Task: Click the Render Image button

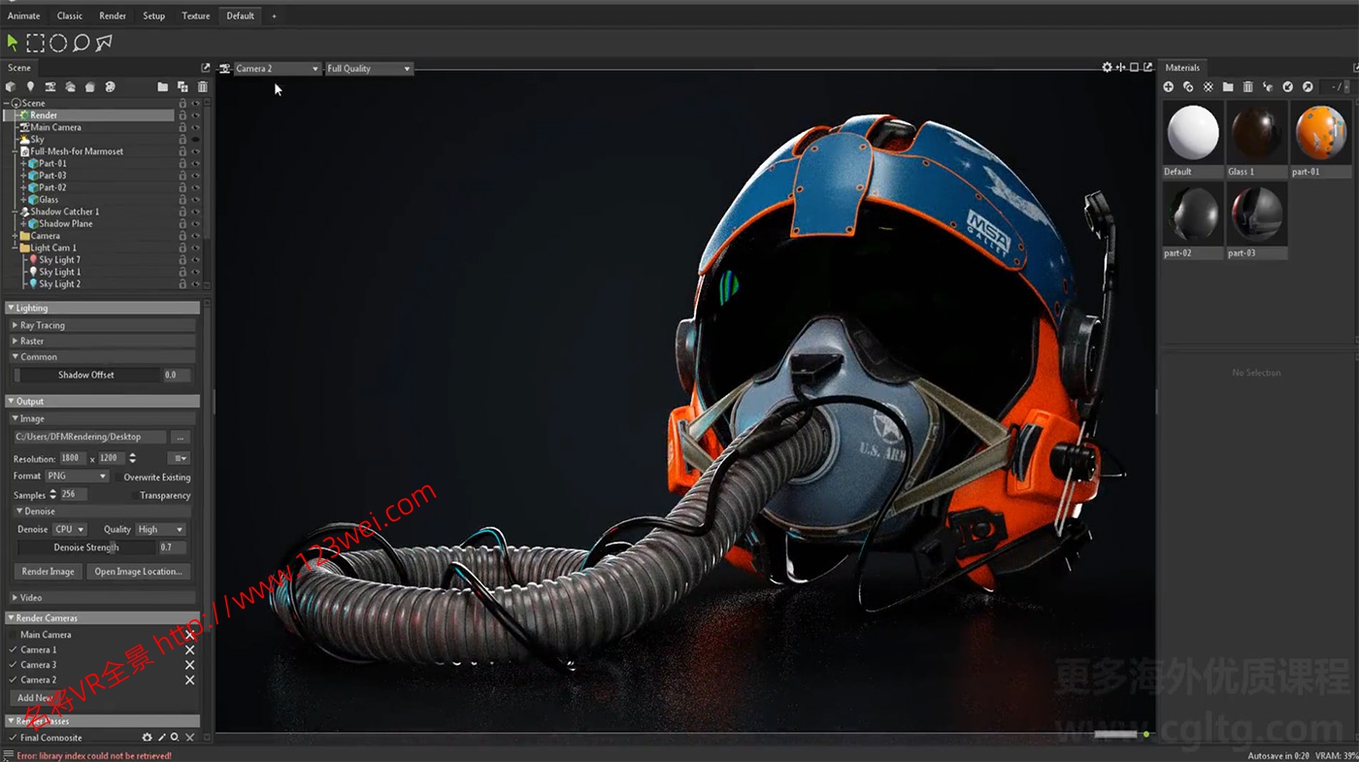Action: (x=49, y=572)
